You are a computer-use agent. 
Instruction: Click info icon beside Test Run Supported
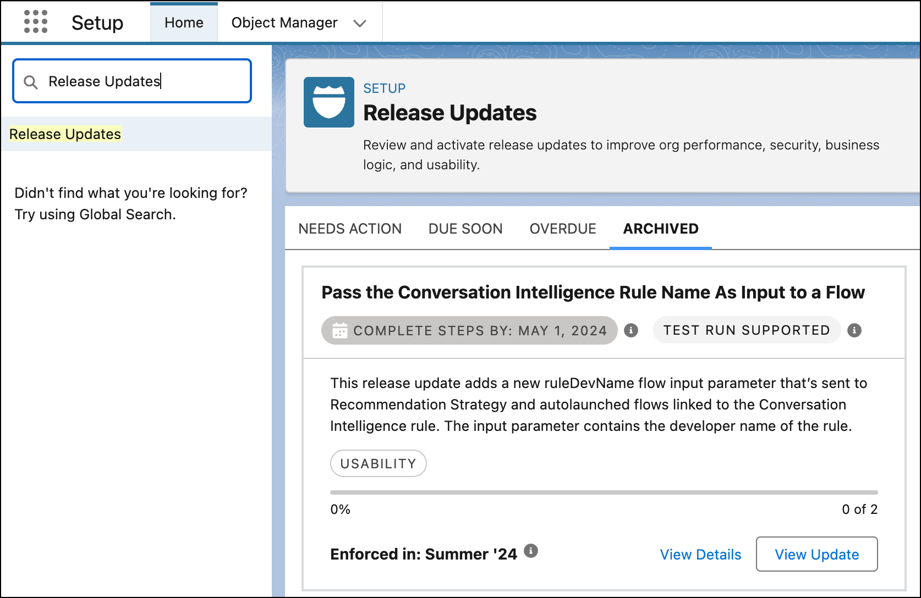point(854,330)
